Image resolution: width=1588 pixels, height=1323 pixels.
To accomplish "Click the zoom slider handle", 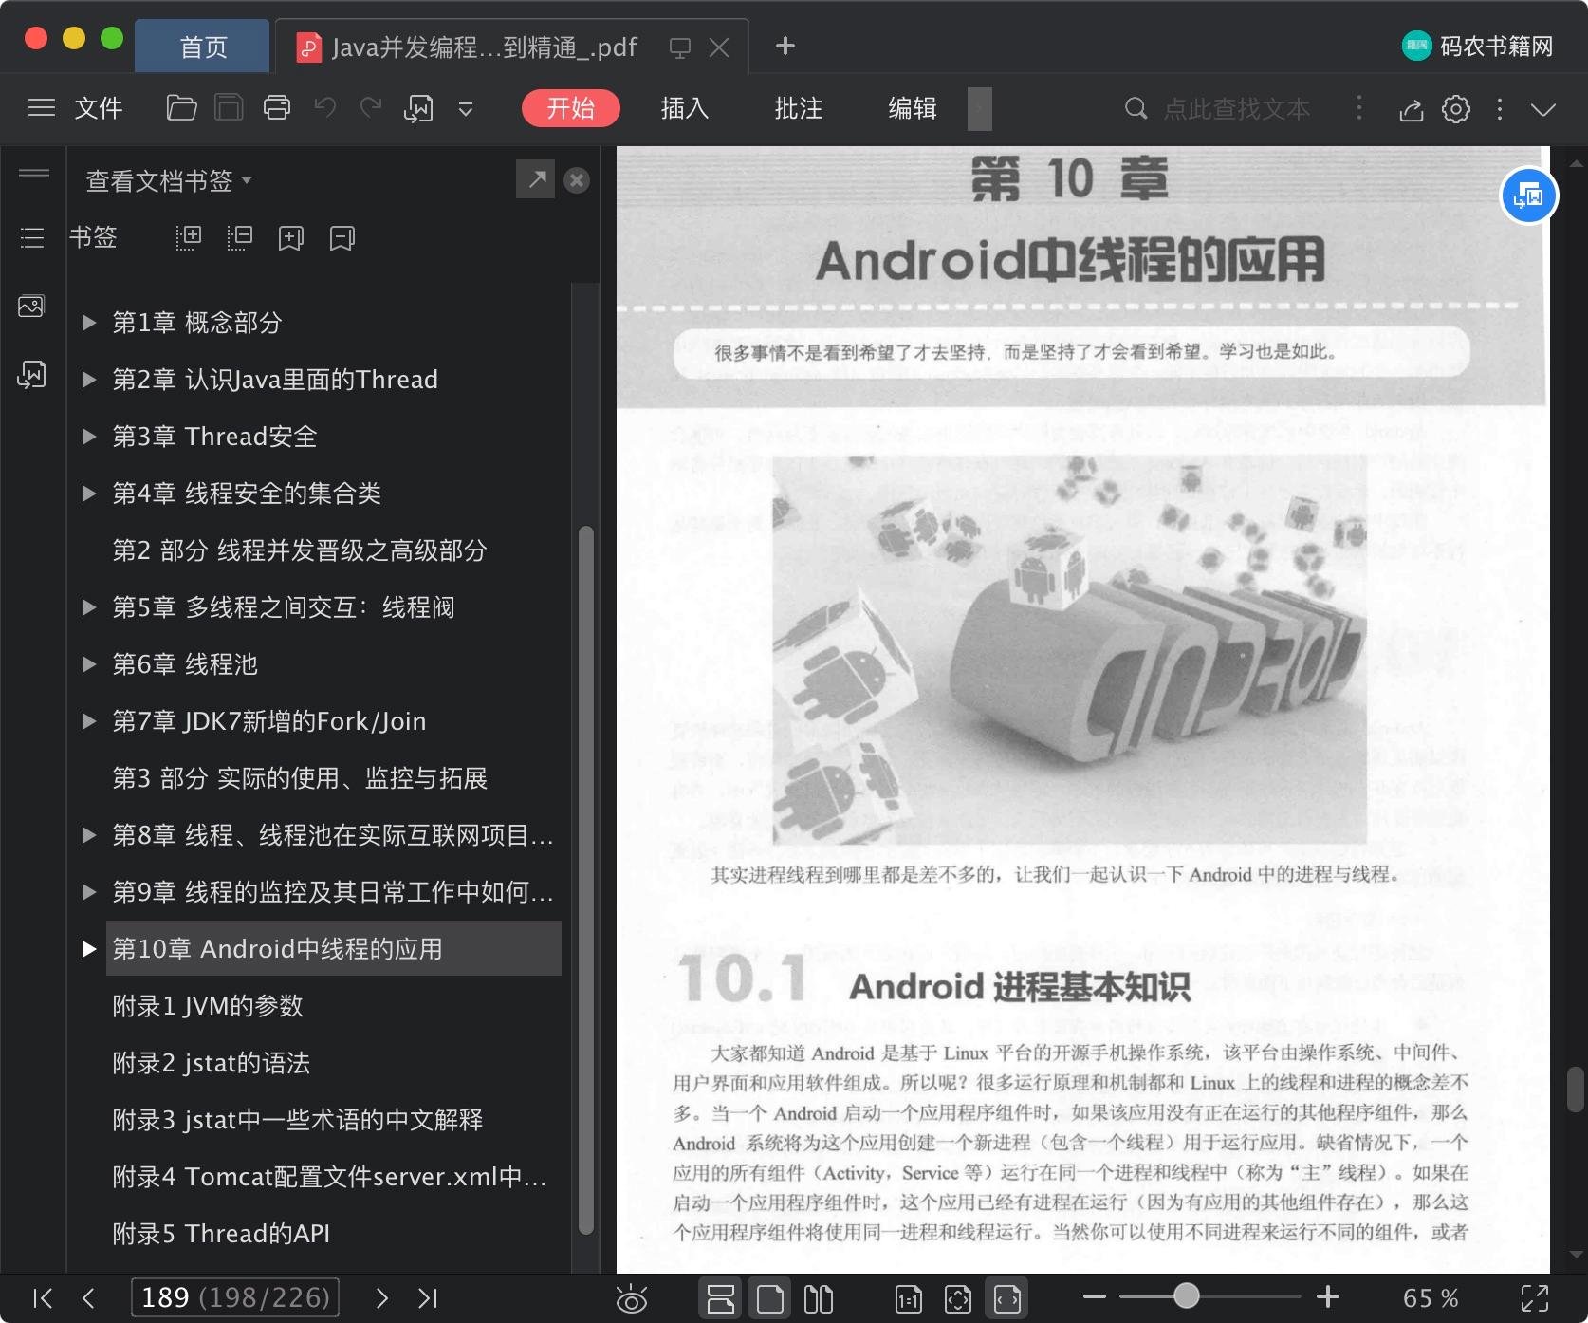I will 1186,1295.
